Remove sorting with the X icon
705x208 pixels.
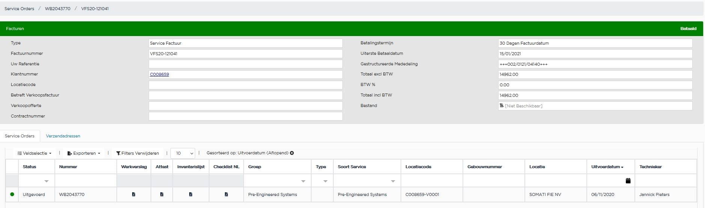(x=292, y=153)
